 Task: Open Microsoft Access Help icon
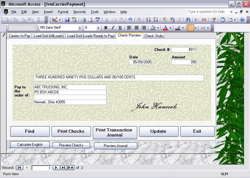pos(242,20)
